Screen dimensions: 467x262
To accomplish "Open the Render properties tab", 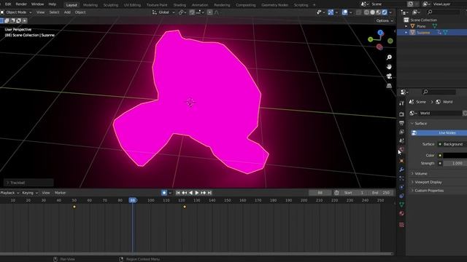I will [401, 114].
